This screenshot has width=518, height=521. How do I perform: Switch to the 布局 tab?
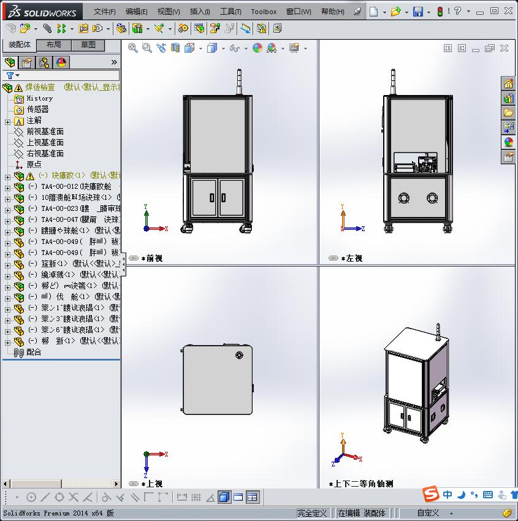click(x=53, y=45)
